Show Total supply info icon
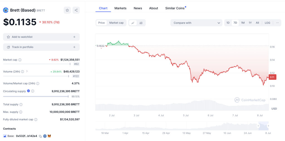 pos(21,104)
